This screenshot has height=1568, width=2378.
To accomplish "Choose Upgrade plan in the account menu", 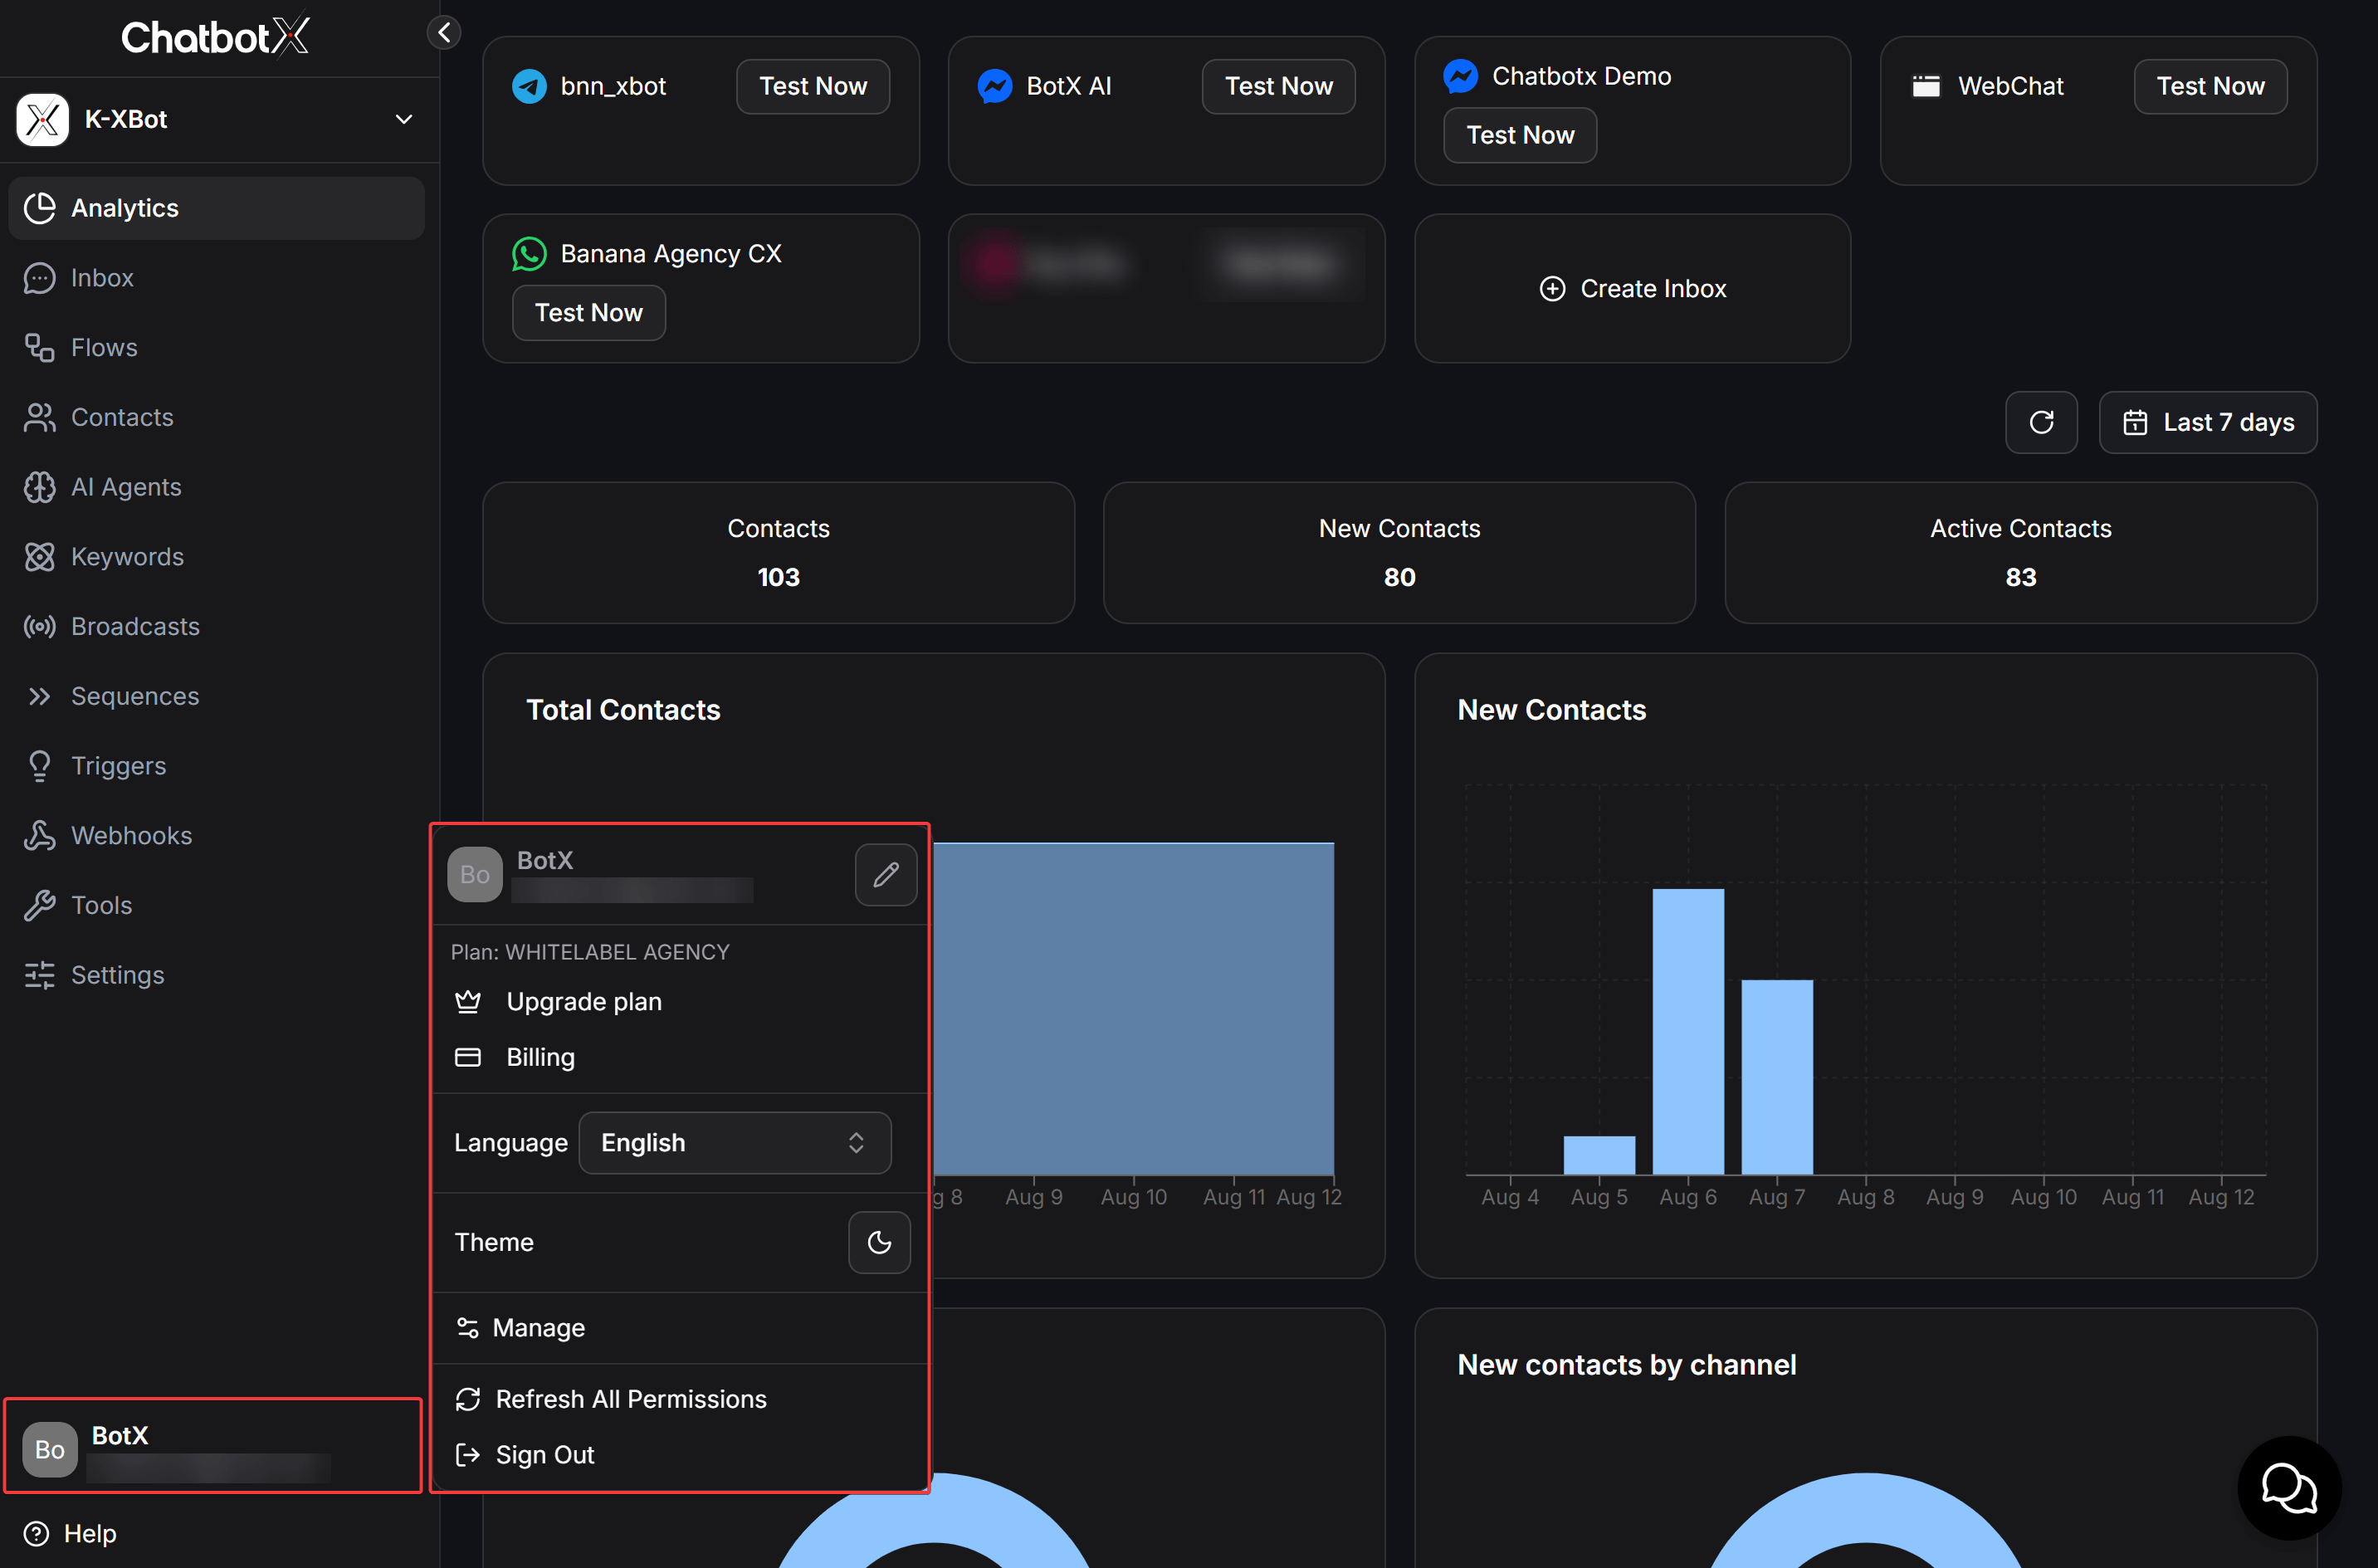I will pyautogui.click(x=679, y=1002).
